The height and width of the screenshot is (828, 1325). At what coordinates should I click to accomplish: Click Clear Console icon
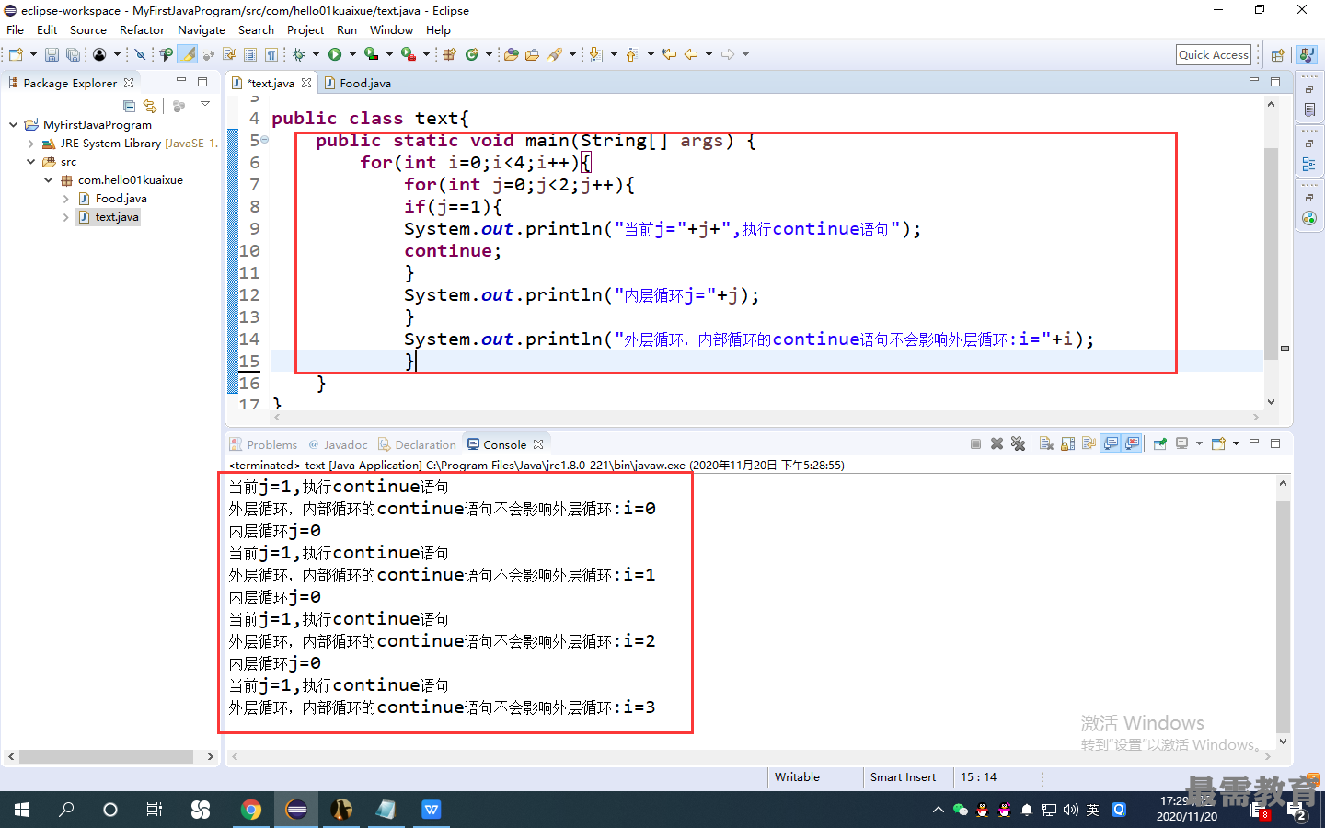point(1046,443)
